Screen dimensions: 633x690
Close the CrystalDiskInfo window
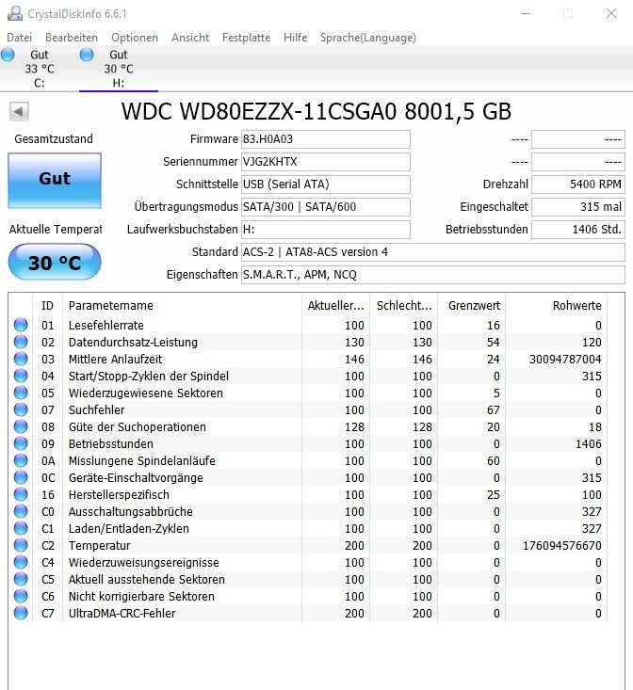611,13
